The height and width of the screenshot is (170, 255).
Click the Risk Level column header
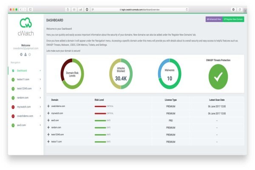[x=99, y=100]
